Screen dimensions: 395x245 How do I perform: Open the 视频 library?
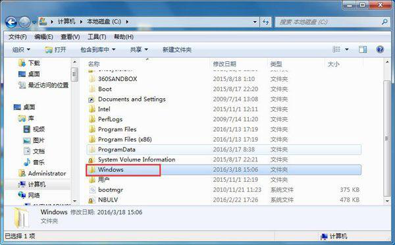point(34,129)
